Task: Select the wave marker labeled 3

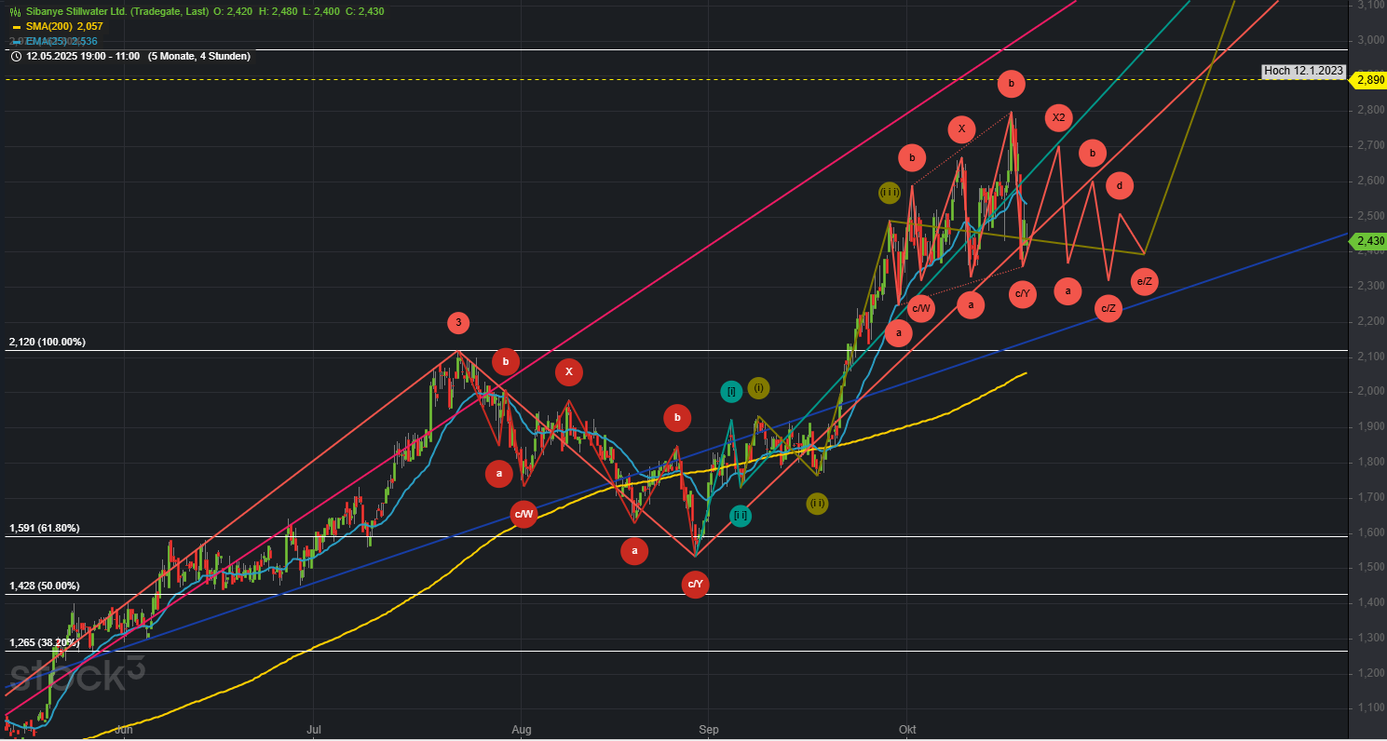Action: 457,323
